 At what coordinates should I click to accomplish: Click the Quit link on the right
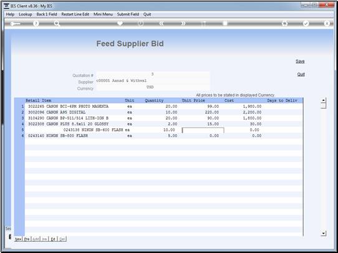pos(301,74)
